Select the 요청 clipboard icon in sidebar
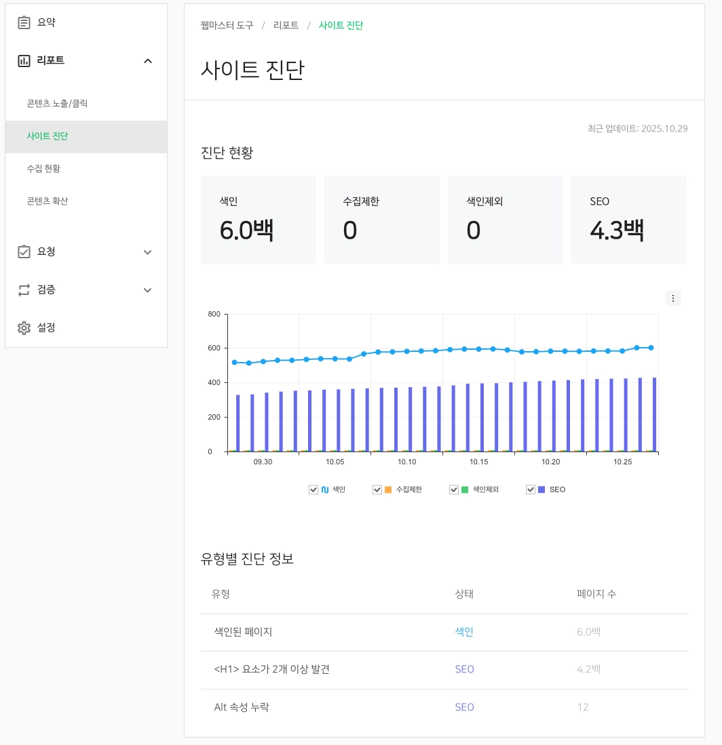Viewport: 722px width, 745px height. [x=24, y=251]
